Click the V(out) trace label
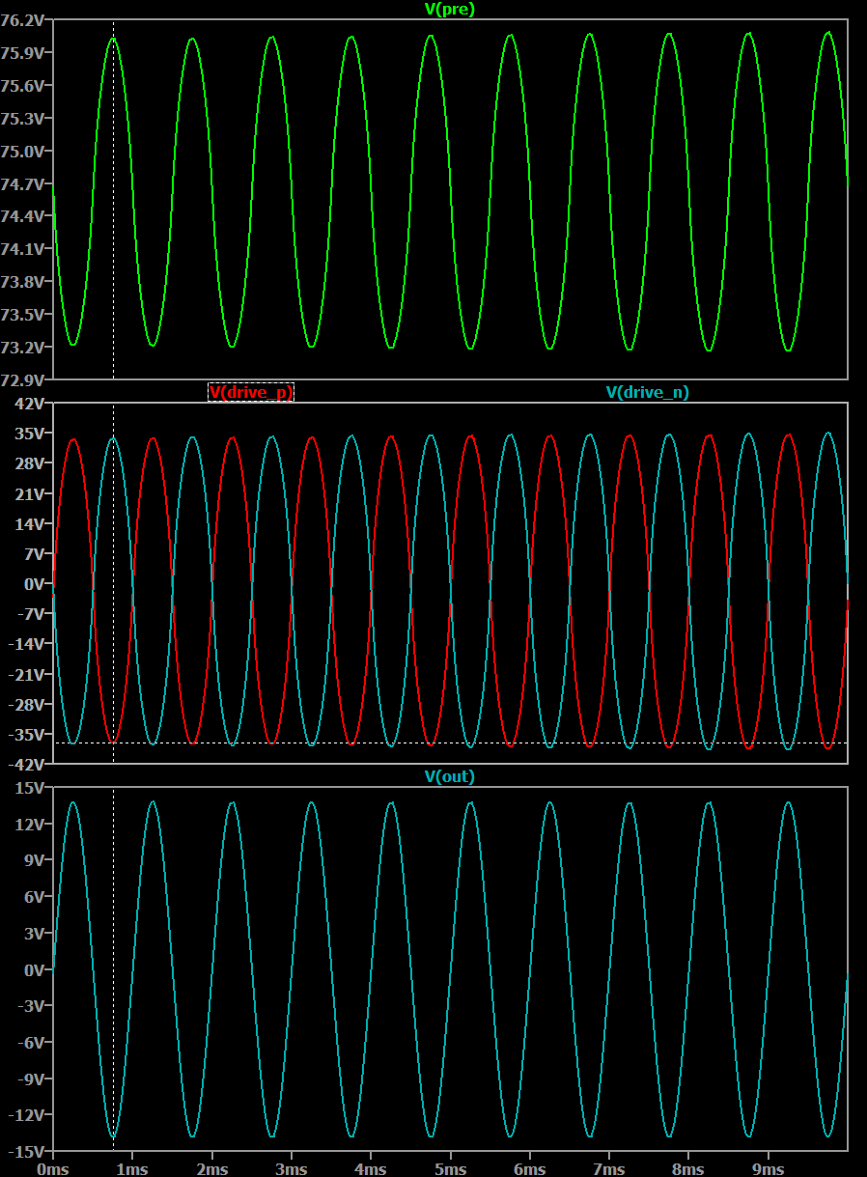The height and width of the screenshot is (1177, 867). click(450, 776)
